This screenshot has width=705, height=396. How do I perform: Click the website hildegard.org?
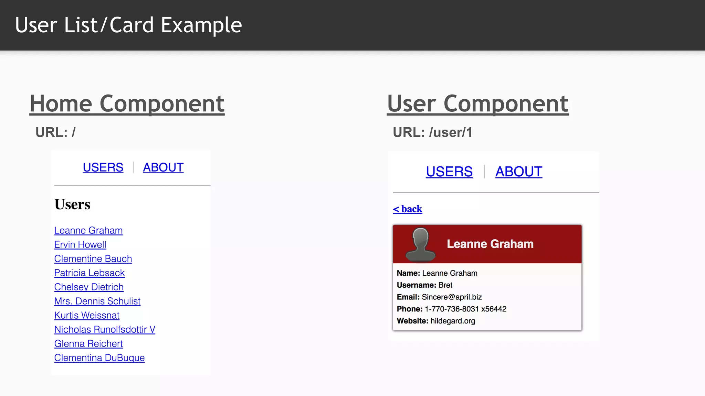click(453, 321)
